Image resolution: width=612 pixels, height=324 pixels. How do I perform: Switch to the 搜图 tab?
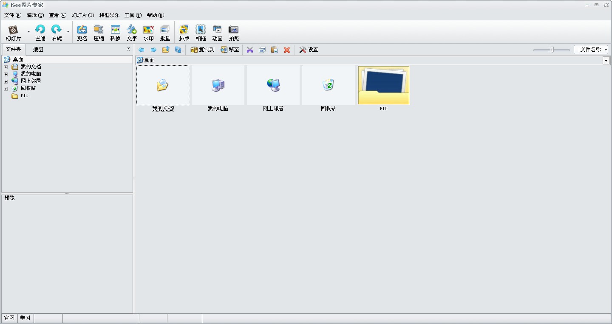point(38,49)
